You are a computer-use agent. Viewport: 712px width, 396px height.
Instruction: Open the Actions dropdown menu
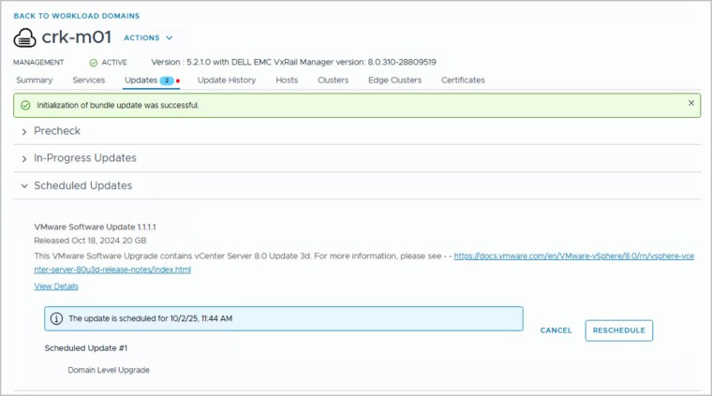pyautogui.click(x=148, y=38)
